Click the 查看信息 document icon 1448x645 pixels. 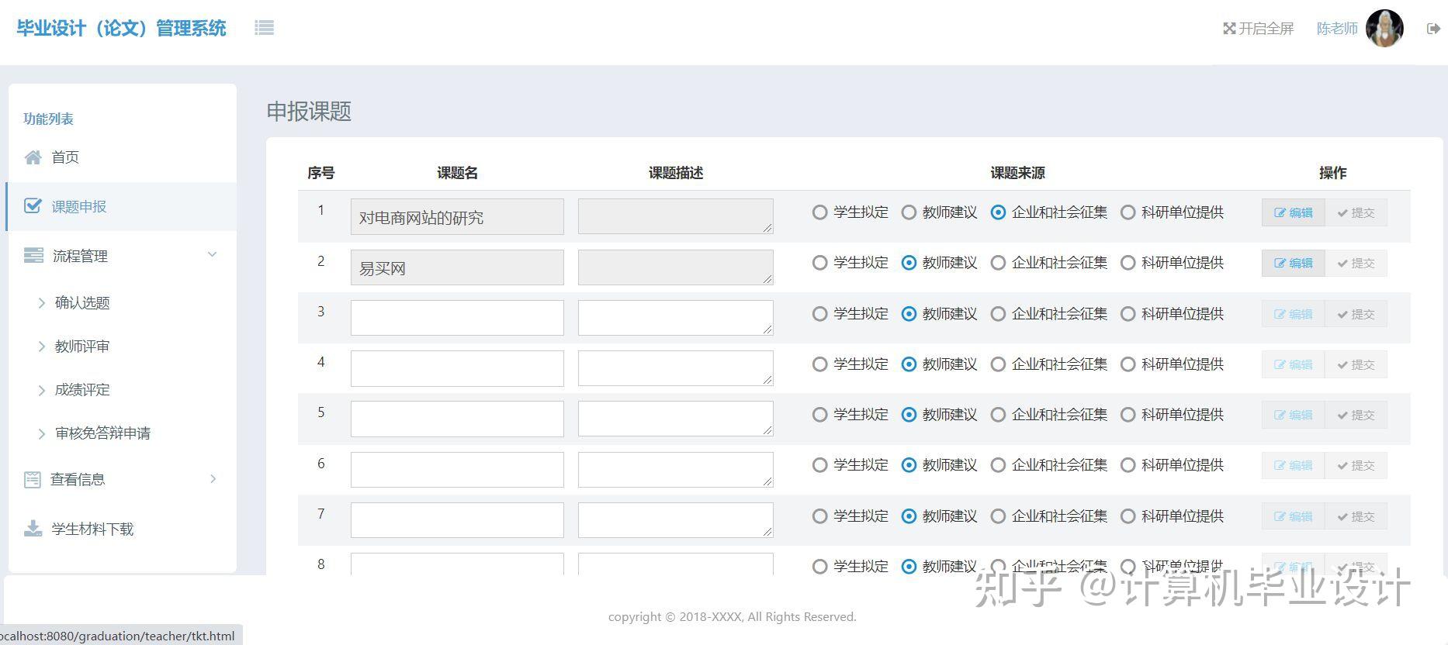(33, 480)
